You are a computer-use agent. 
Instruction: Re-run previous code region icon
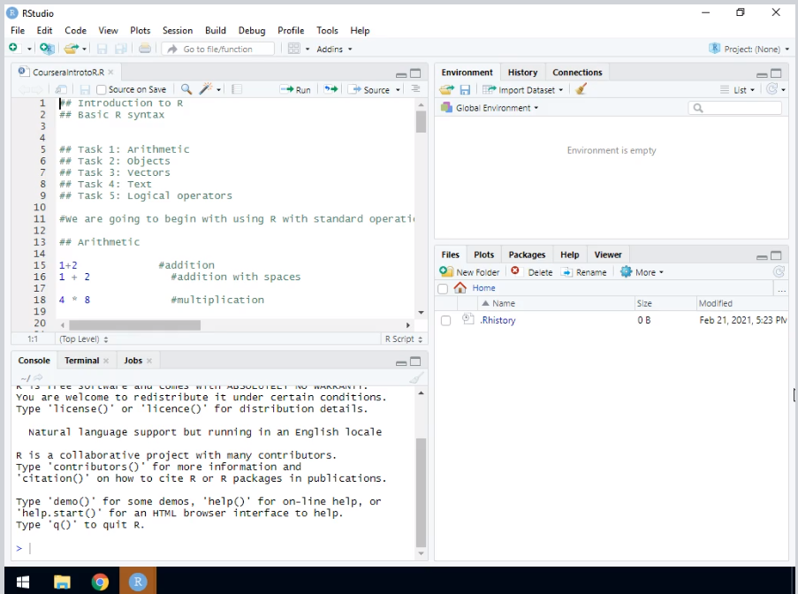(x=331, y=89)
